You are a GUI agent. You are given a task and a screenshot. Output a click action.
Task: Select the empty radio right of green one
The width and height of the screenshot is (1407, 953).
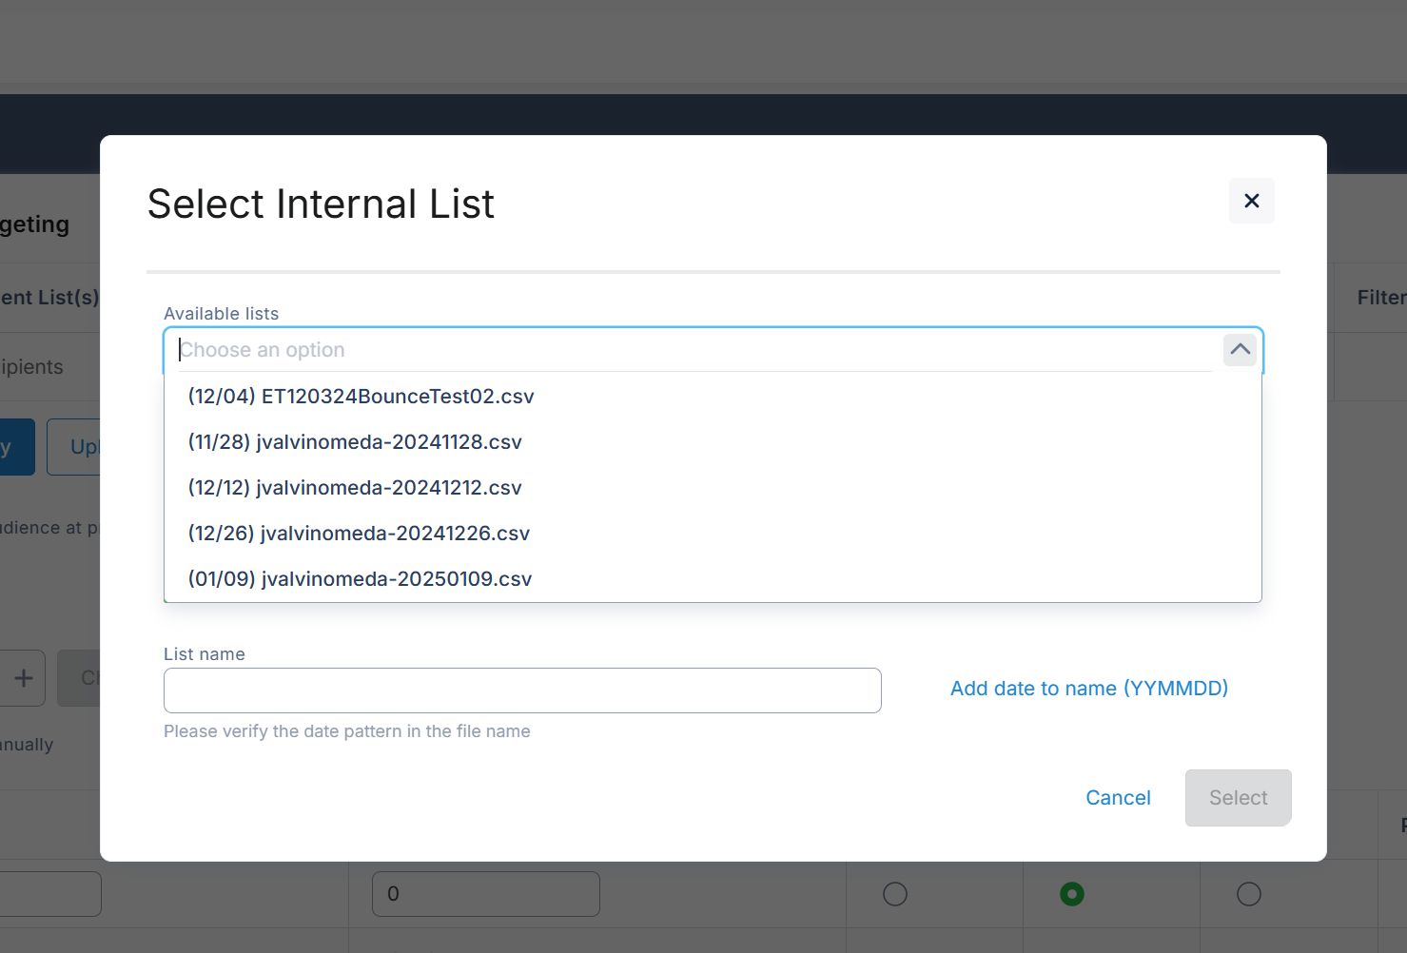tap(1249, 894)
